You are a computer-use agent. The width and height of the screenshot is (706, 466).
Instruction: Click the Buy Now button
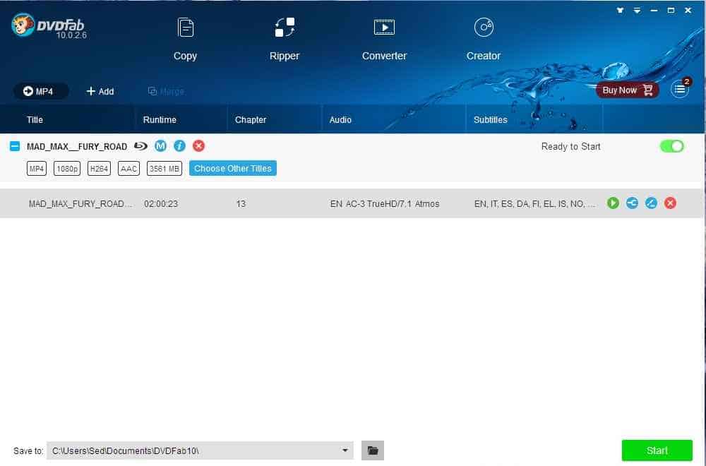tap(628, 90)
